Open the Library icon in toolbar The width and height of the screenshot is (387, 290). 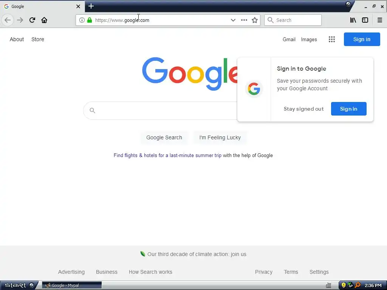tap(353, 20)
